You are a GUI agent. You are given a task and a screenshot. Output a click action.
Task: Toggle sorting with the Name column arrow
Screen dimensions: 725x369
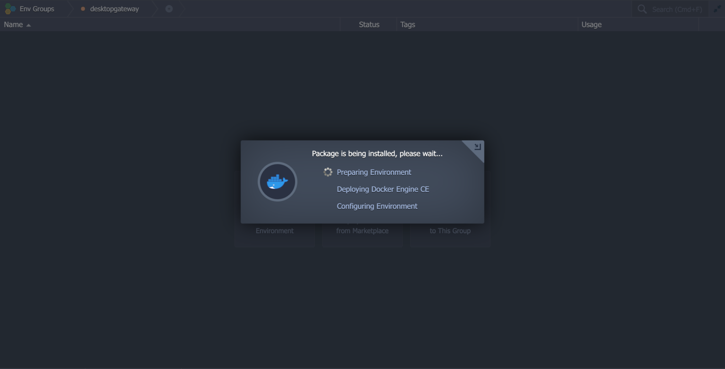(27, 25)
